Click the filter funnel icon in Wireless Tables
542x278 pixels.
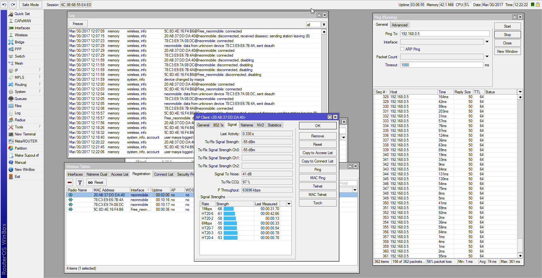(80, 182)
